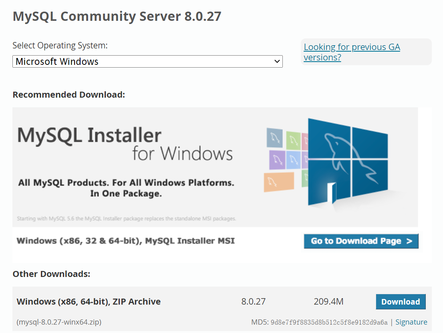Screen dimensions: 443x333
Task: Click the 'Recommended Download:' heading
Action: [x=68, y=94]
